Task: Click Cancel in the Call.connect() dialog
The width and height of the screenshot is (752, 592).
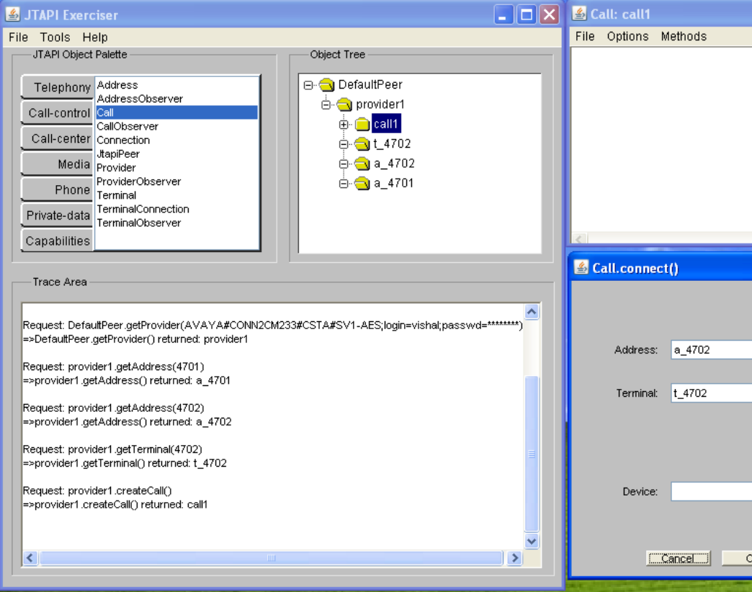Action: coord(678,558)
